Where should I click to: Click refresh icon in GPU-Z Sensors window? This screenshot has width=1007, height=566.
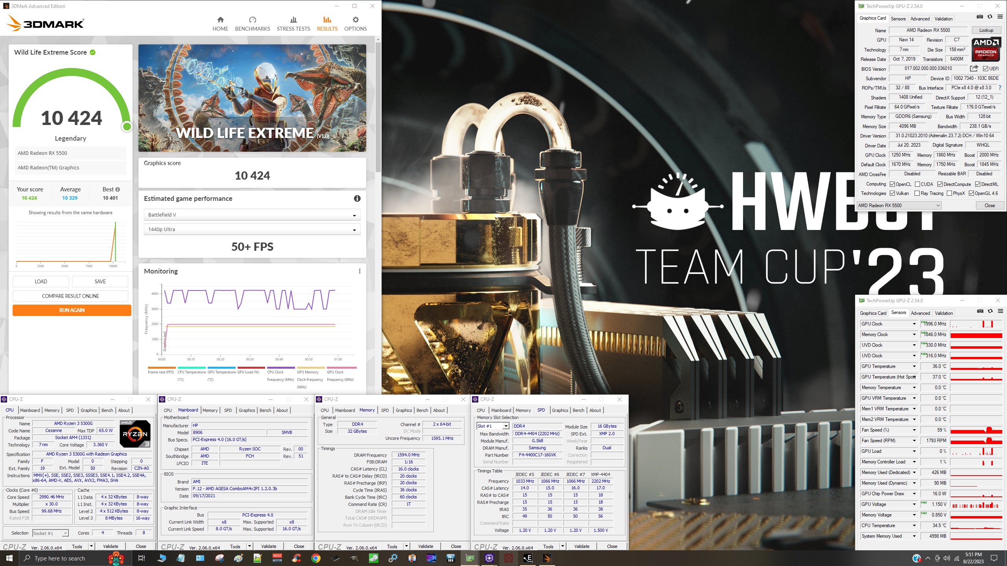tap(990, 311)
